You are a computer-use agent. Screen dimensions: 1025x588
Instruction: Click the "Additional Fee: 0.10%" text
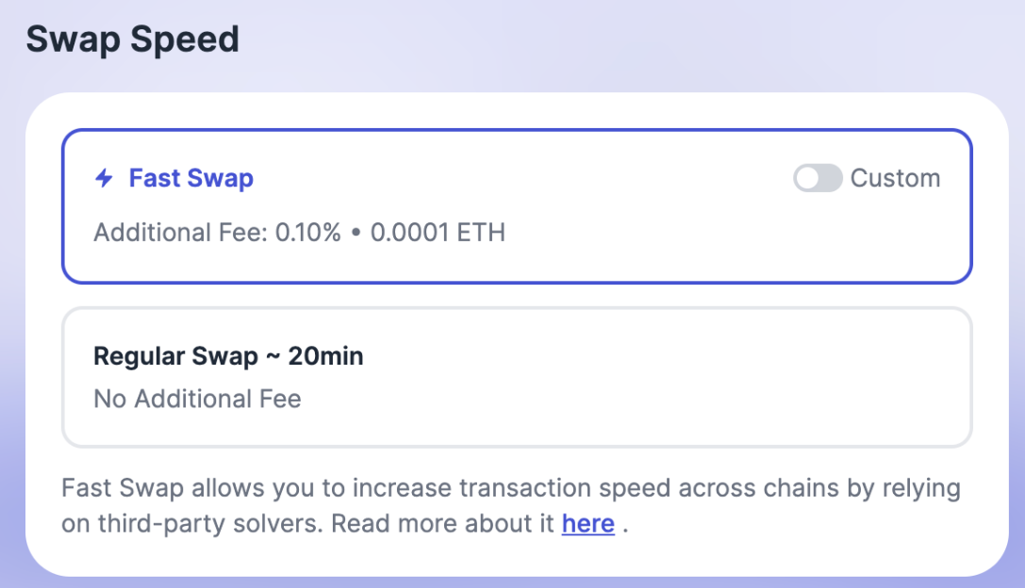[217, 232]
